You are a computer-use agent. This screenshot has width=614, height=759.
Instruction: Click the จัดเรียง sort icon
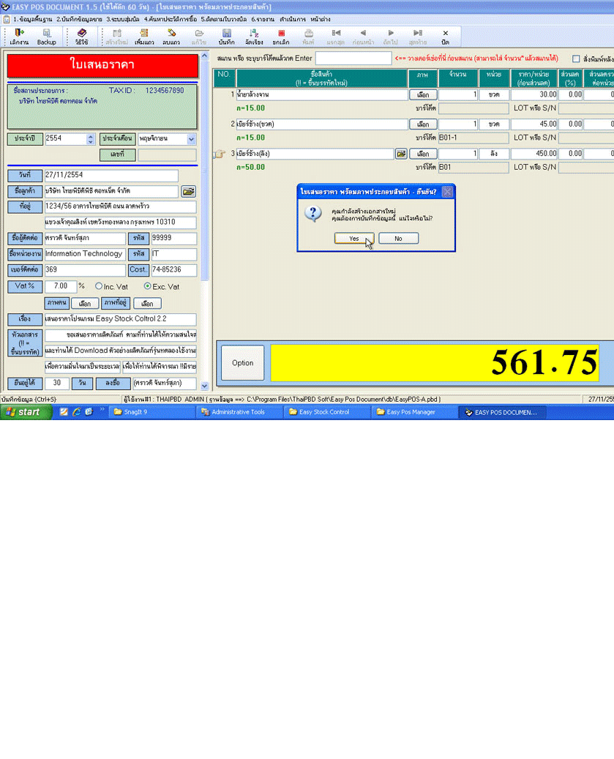pos(254,37)
